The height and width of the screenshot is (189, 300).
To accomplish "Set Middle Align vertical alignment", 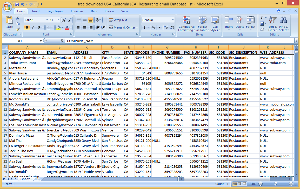I will 85,20.
